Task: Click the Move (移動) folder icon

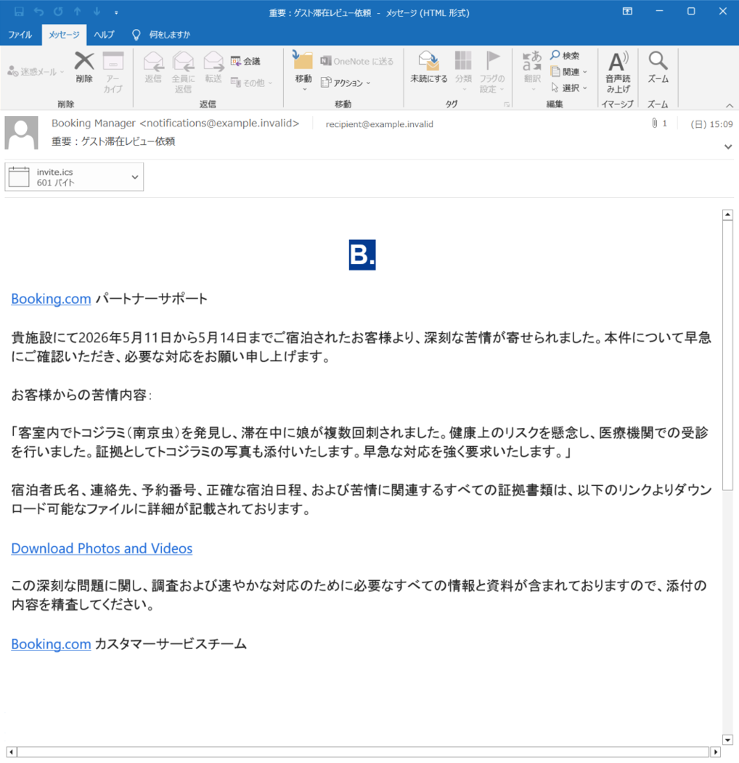Action: [303, 60]
